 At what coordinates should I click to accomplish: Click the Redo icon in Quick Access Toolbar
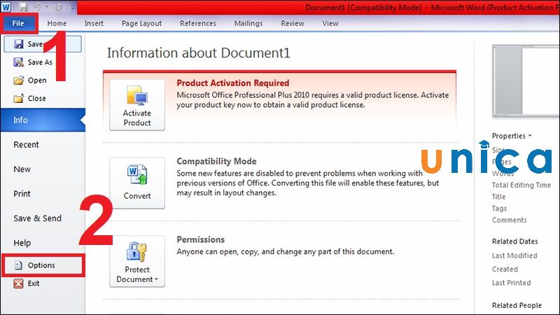59,7
